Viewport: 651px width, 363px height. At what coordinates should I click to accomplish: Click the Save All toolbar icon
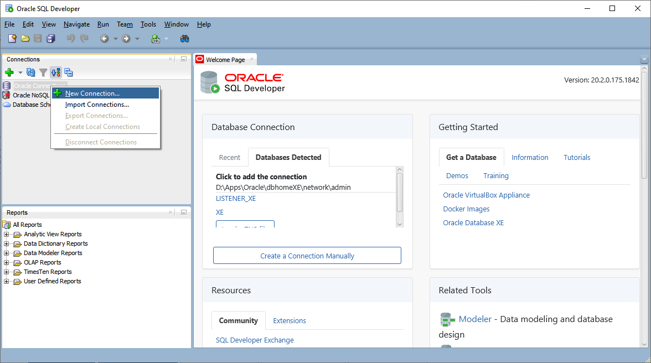(51, 38)
